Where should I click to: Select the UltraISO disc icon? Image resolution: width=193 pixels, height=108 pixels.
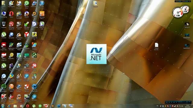tap(27, 14)
